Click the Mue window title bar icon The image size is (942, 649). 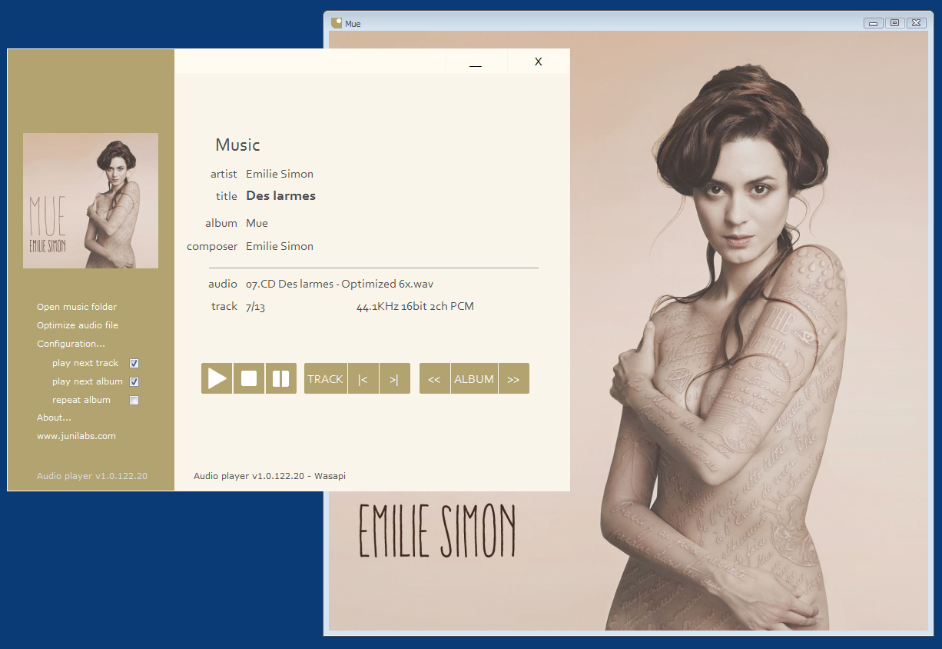tap(337, 23)
